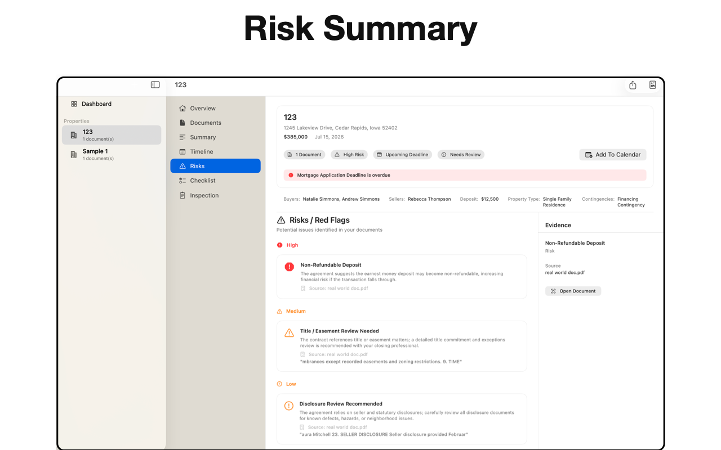Click the clipboard icon beside Inspection
Image resolution: width=721 pixels, height=450 pixels.
pyautogui.click(x=183, y=195)
